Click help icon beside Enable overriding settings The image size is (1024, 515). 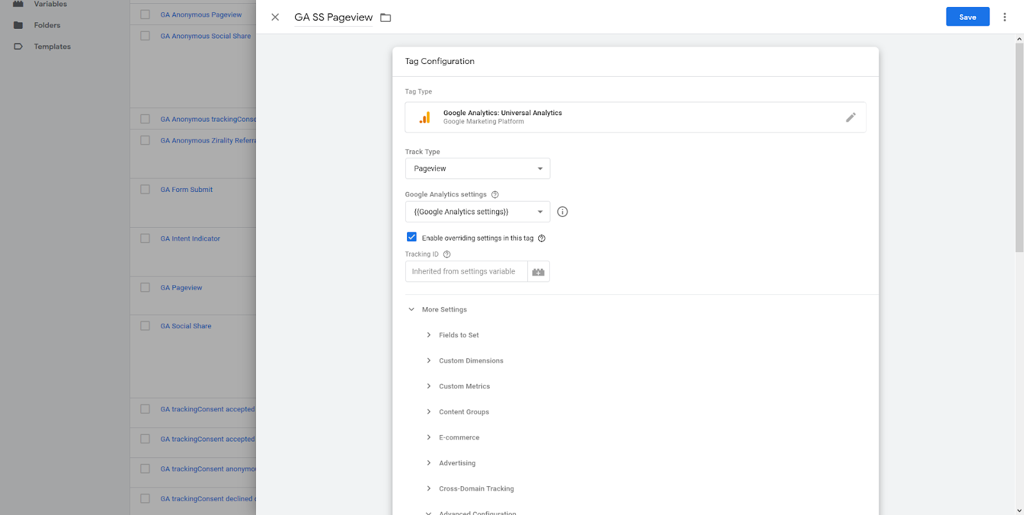541,239
